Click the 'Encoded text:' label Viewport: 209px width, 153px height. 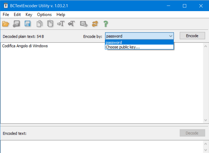coord(14,133)
